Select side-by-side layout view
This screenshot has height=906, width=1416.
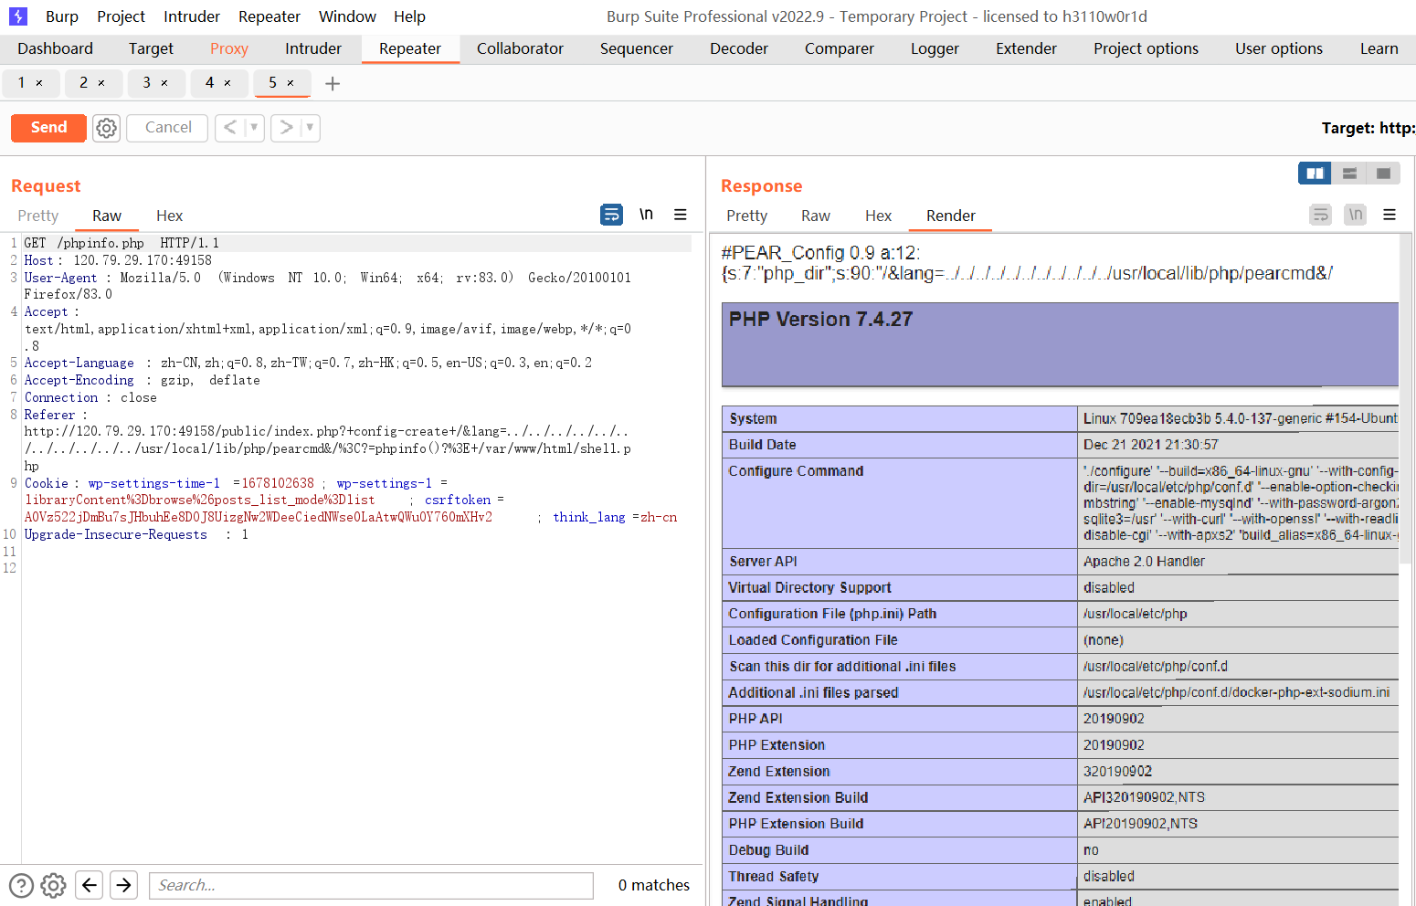coord(1315,174)
